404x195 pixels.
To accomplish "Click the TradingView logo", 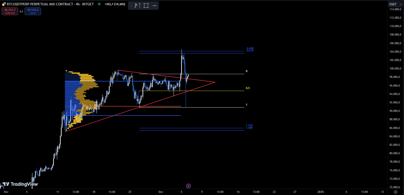I will pyautogui.click(x=20, y=184).
